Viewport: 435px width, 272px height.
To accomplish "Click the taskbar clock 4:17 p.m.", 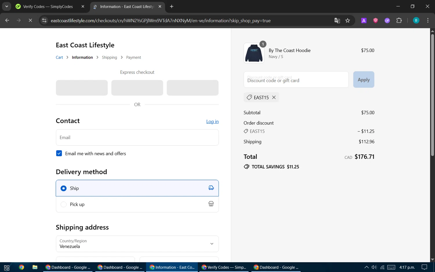I will coord(407,267).
